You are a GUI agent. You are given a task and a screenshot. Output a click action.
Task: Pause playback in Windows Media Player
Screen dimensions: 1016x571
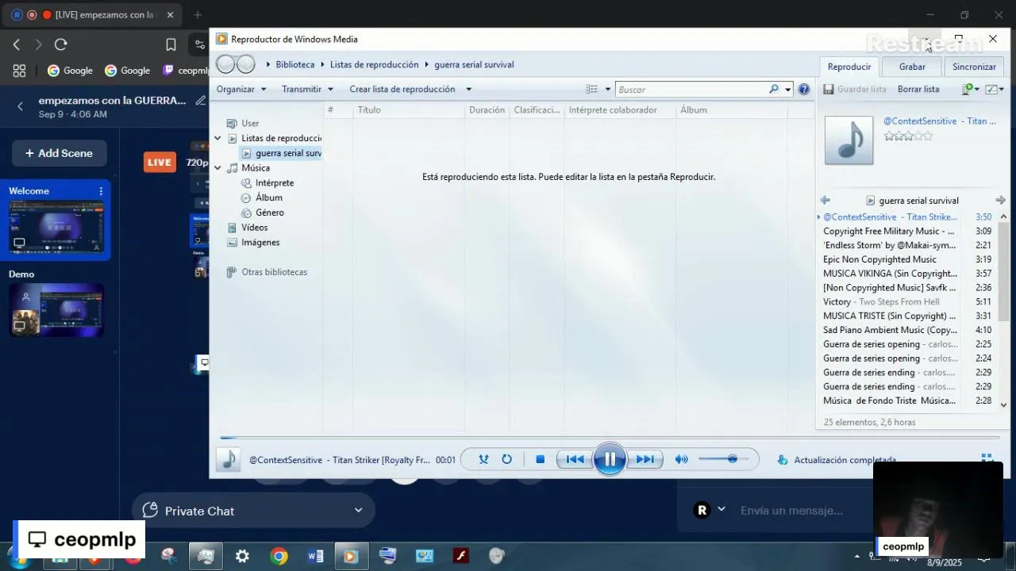tap(610, 459)
